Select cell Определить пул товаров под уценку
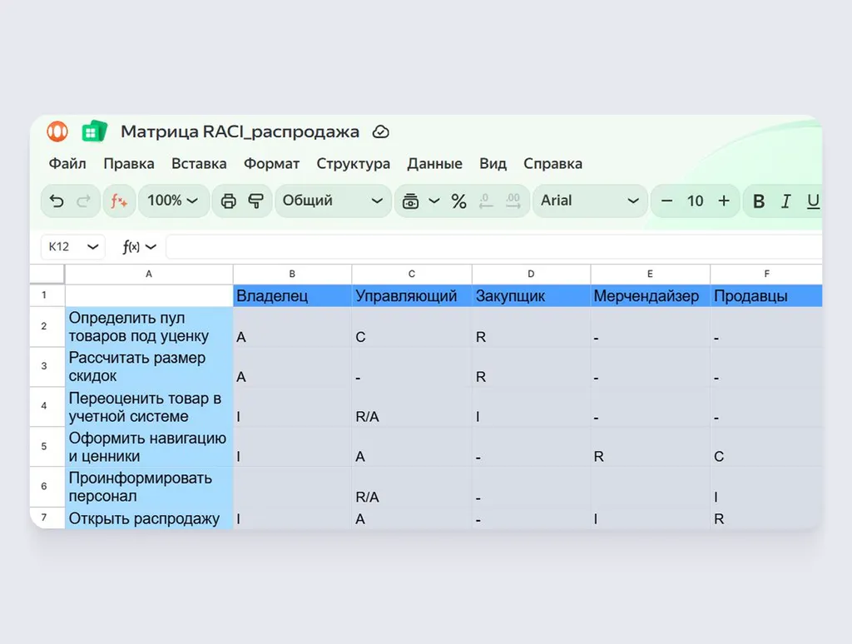Image resolution: width=852 pixels, height=644 pixels. click(149, 327)
